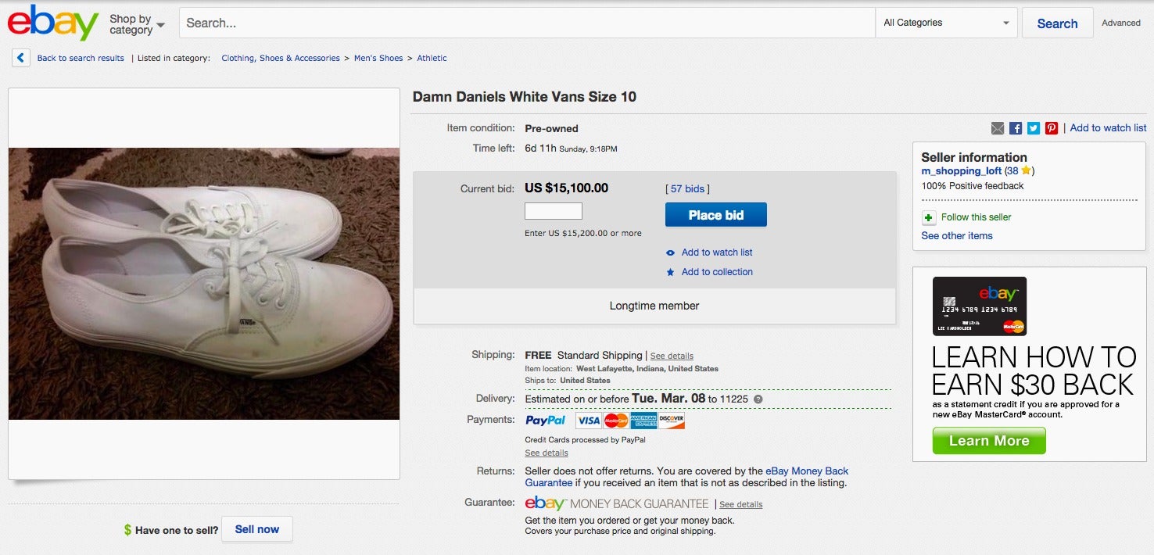Click the bid amount input field
The image size is (1154, 555).
(554, 211)
